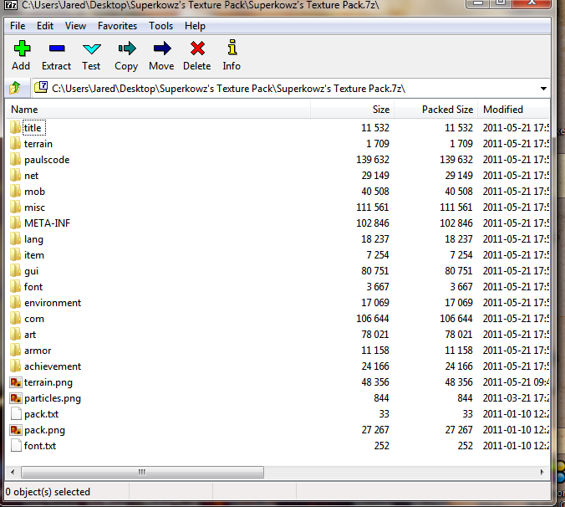Open the Favorites menu
Screen dimensions: 565x507
(117, 26)
